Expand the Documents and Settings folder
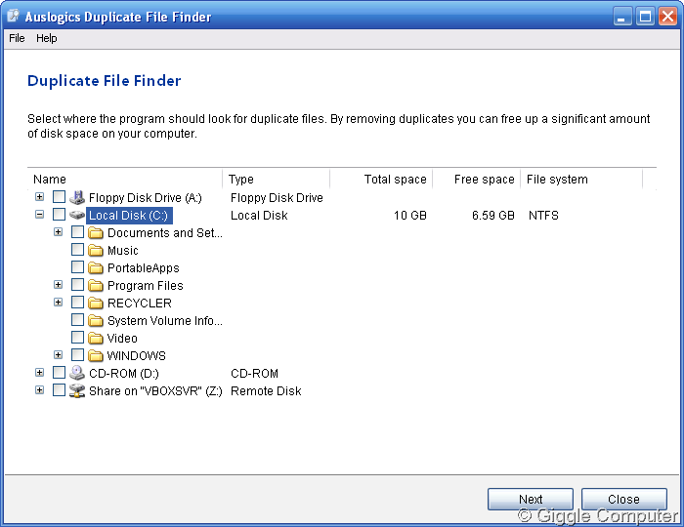684x527 pixels. point(58,232)
